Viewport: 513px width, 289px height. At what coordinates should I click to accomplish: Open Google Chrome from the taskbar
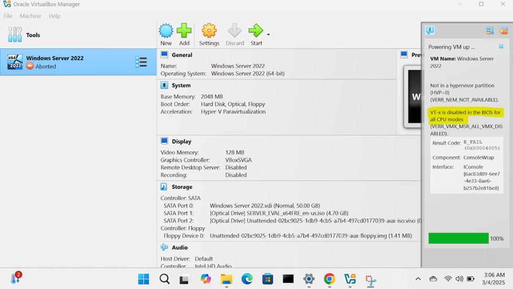(x=329, y=279)
